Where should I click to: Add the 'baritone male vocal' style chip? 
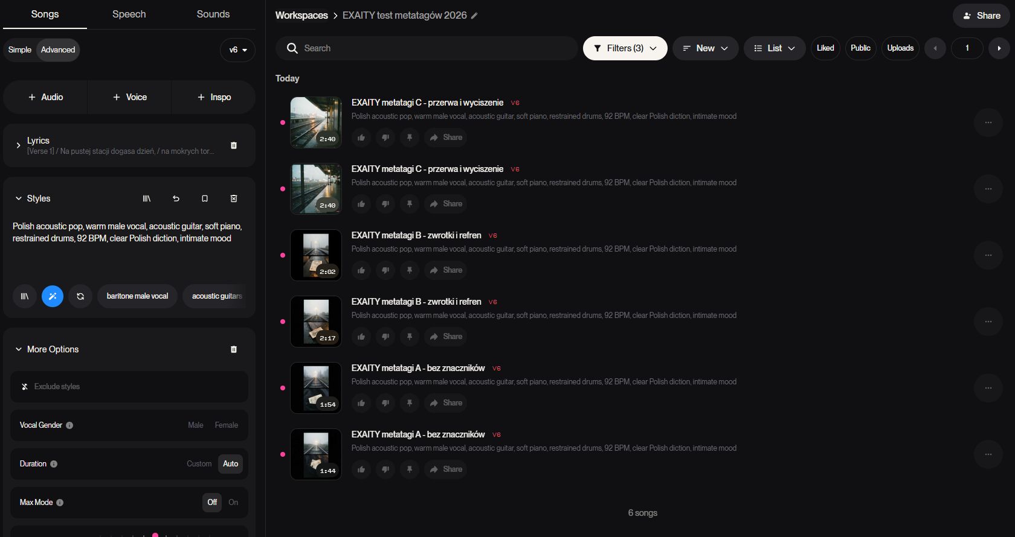[x=138, y=296]
